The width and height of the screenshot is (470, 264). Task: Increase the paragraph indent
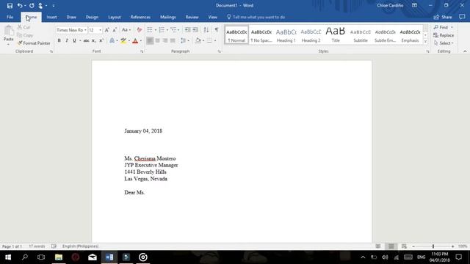point(195,30)
